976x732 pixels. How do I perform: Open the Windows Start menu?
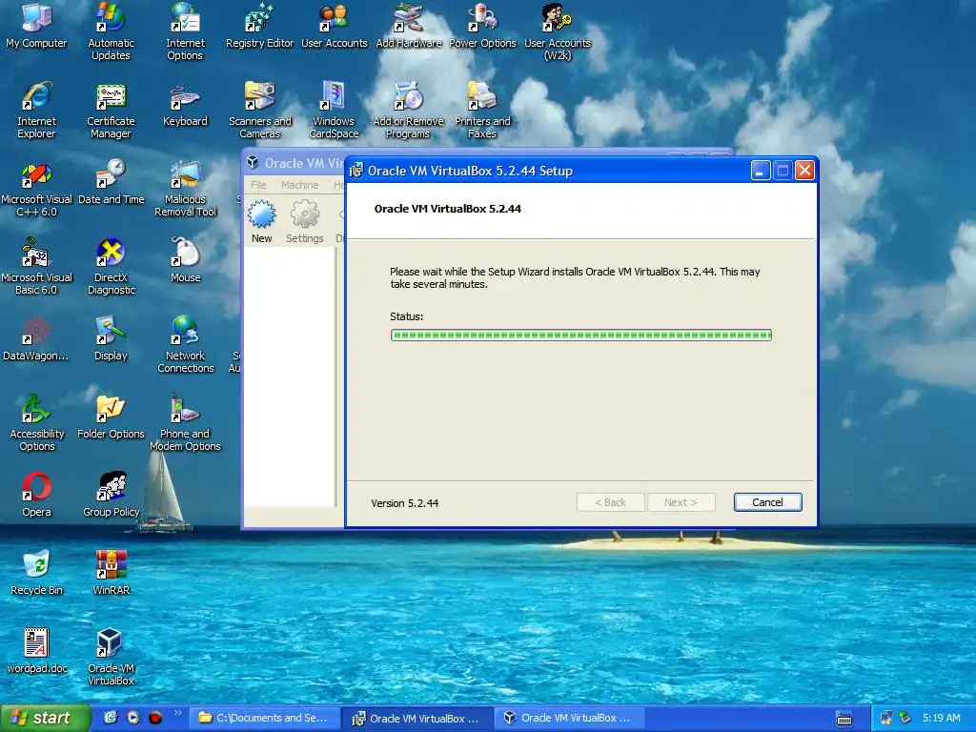pyautogui.click(x=45, y=718)
